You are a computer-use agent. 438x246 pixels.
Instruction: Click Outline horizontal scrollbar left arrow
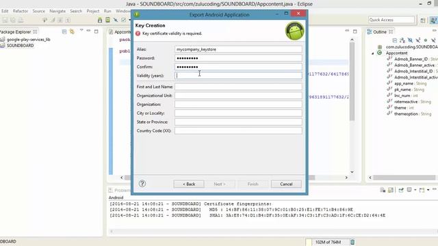click(x=370, y=178)
